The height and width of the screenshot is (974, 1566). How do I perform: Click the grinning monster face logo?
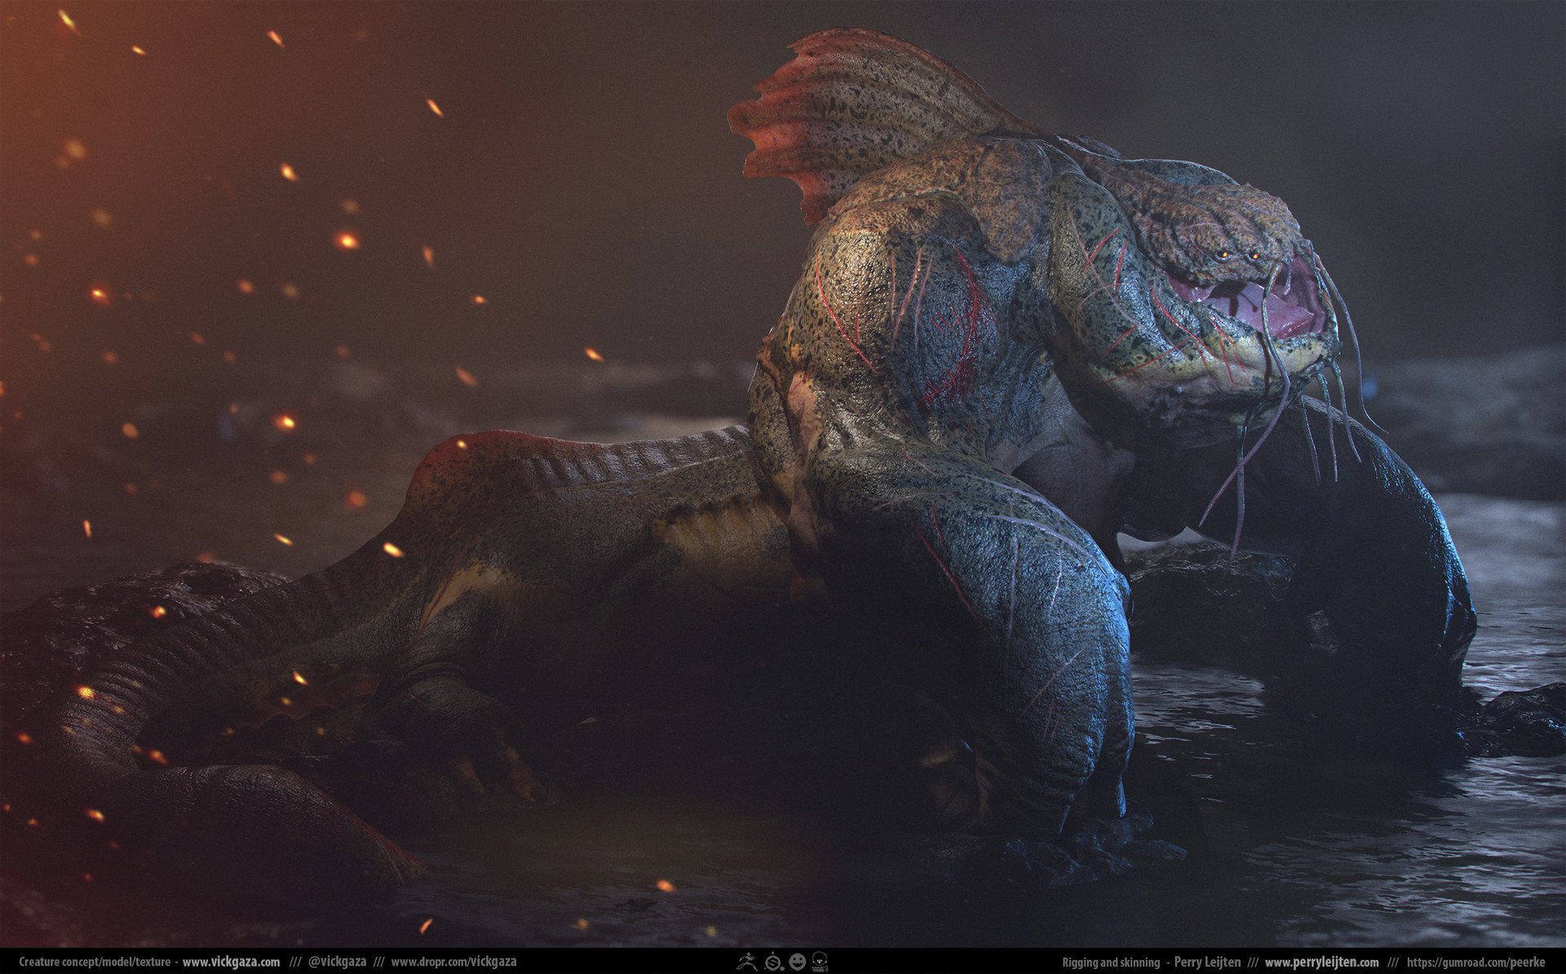click(x=798, y=962)
